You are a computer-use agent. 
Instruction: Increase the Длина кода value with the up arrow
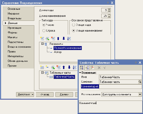point(109,9)
